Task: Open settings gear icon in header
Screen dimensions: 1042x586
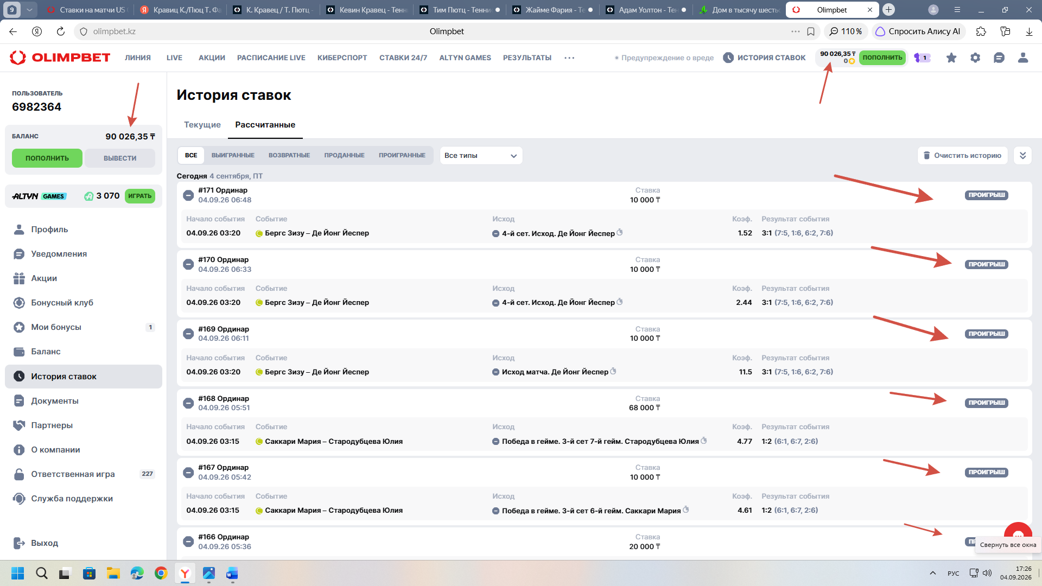Action: click(x=975, y=58)
